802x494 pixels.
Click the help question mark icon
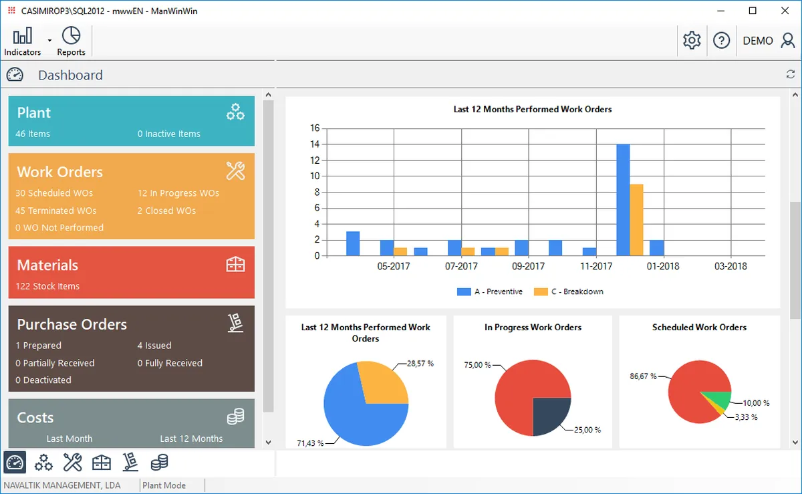click(x=721, y=41)
